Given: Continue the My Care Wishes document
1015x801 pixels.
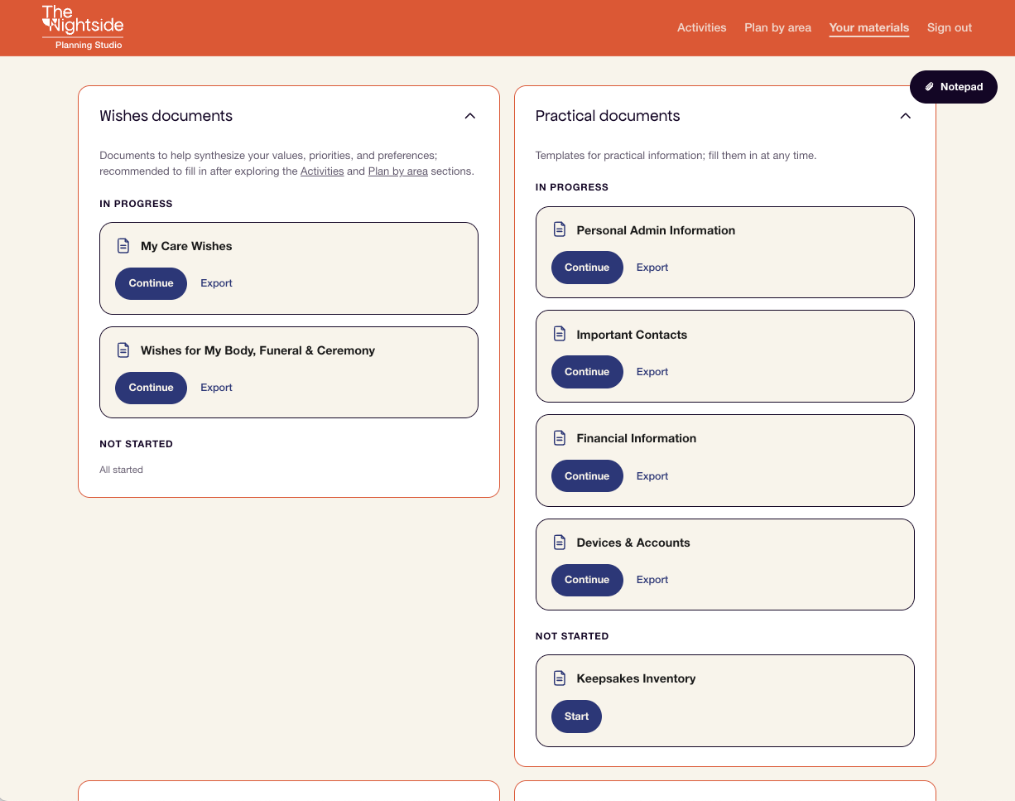Looking at the screenshot, I should pyautogui.click(x=151, y=283).
